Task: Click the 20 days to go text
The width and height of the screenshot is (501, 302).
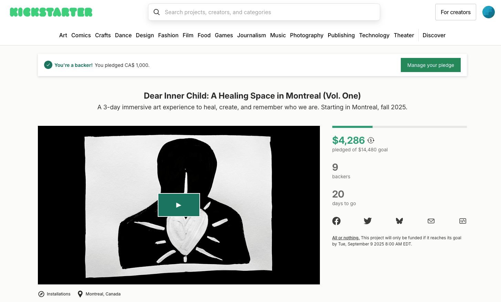Action: pyautogui.click(x=344, y=198)
